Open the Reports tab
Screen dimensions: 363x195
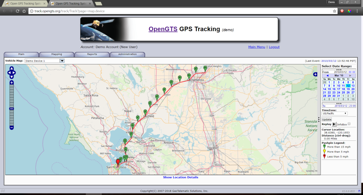click(92, 54)
